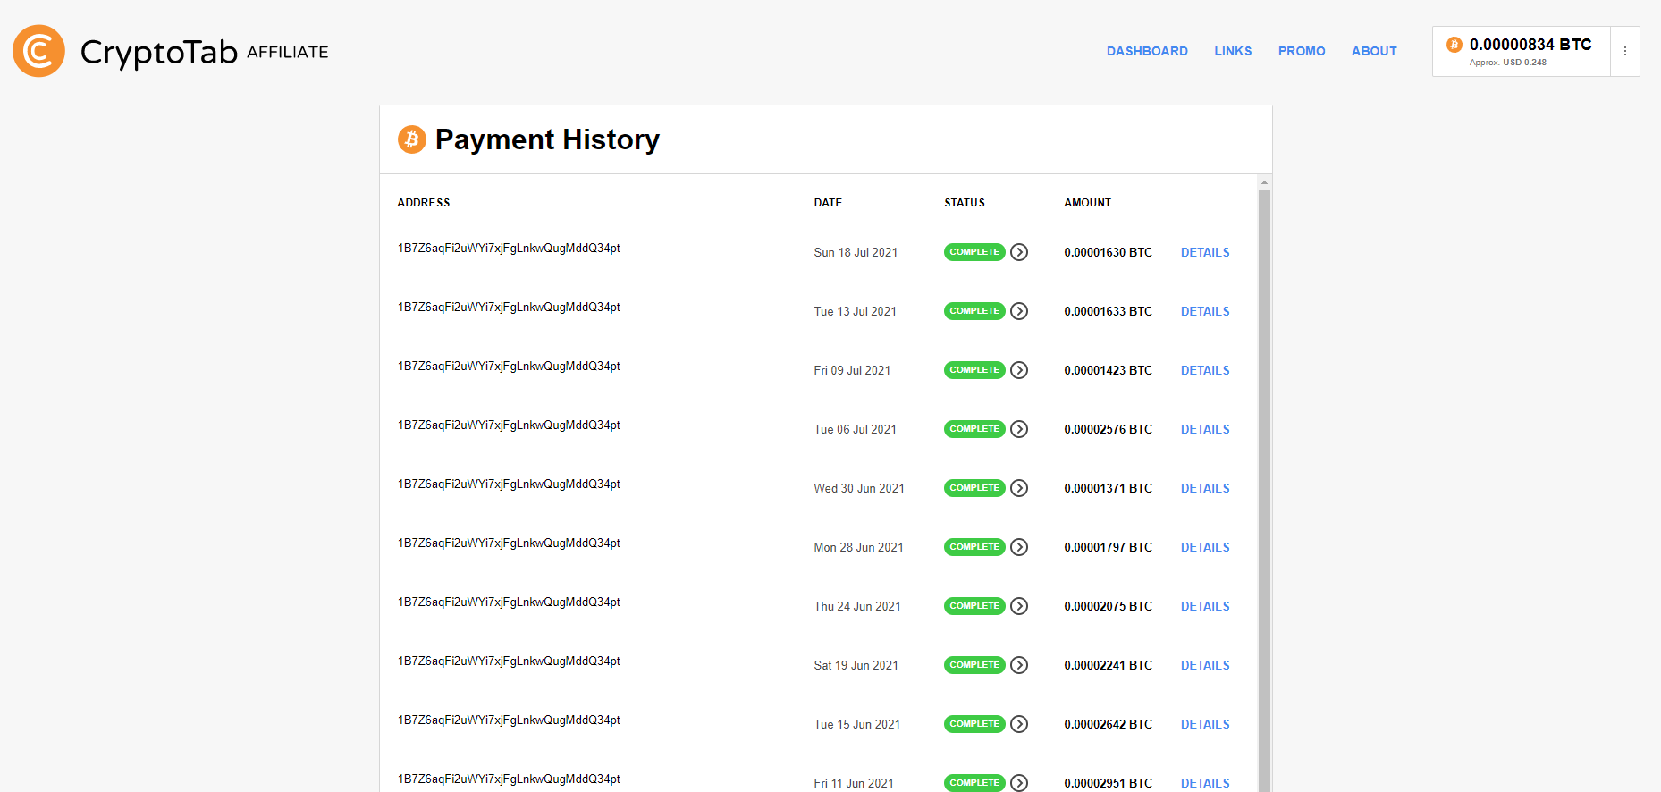Click wallet address in Wed 30 Jun 2021 row

click(509, 484)
